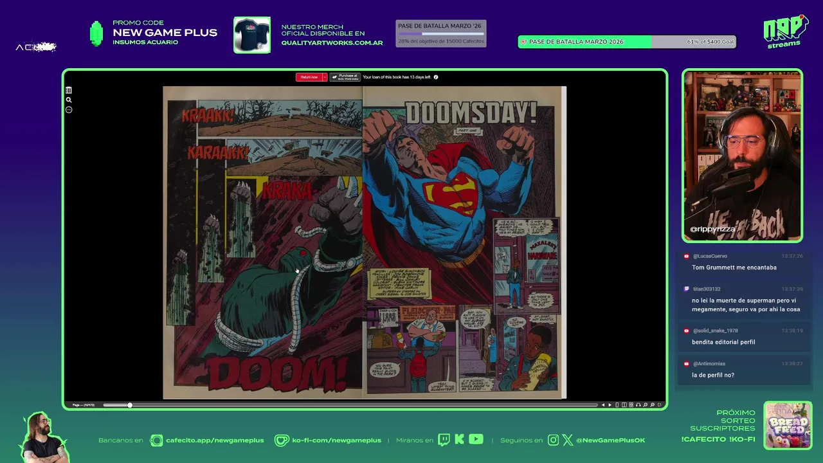Switch to two-page view
The width and height of the screenshot is (823, 463).
click(x=624, y=405)
